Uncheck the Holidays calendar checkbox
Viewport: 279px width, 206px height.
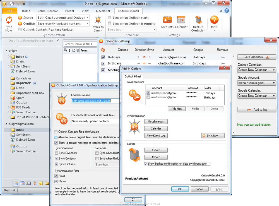(x=103, y=57)
